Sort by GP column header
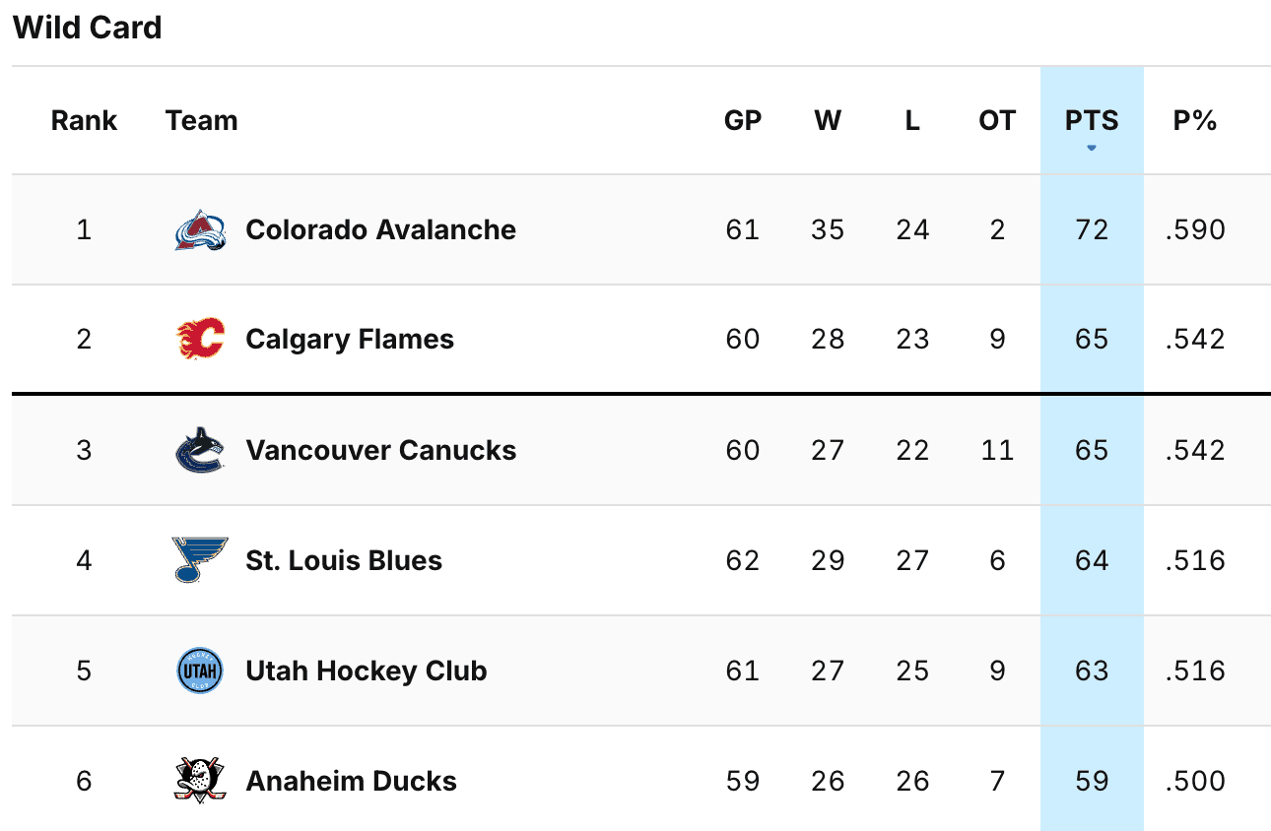 tap(743, 121)
